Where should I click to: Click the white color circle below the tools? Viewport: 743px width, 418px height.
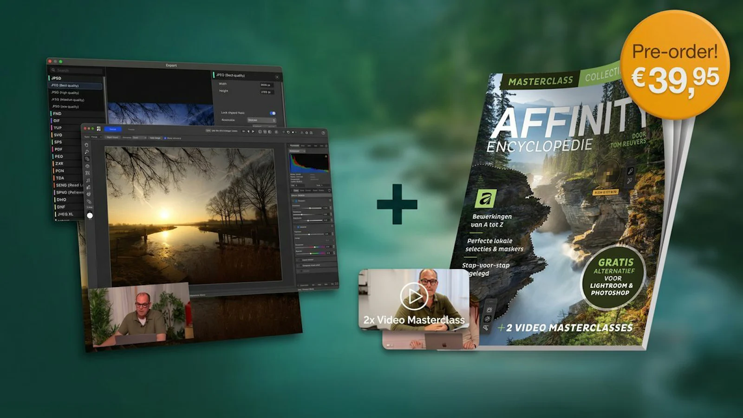[x=90, y=216]
